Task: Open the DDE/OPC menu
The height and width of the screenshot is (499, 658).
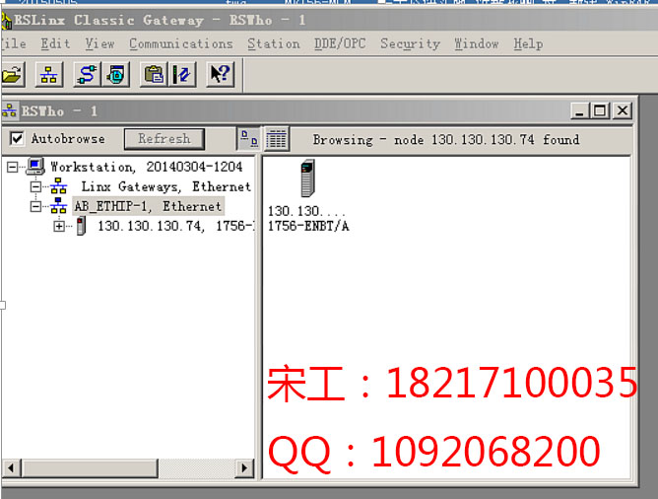Action: click(x=340, y=43)
